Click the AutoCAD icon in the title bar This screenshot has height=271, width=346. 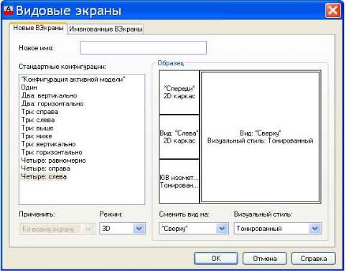point(9,11)
